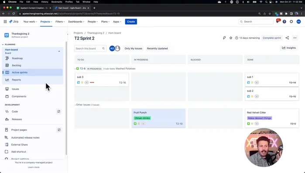The height and width of the screenshot is (173, 305).
Task: Open the notifications bell icon
Action: [278, 21]
